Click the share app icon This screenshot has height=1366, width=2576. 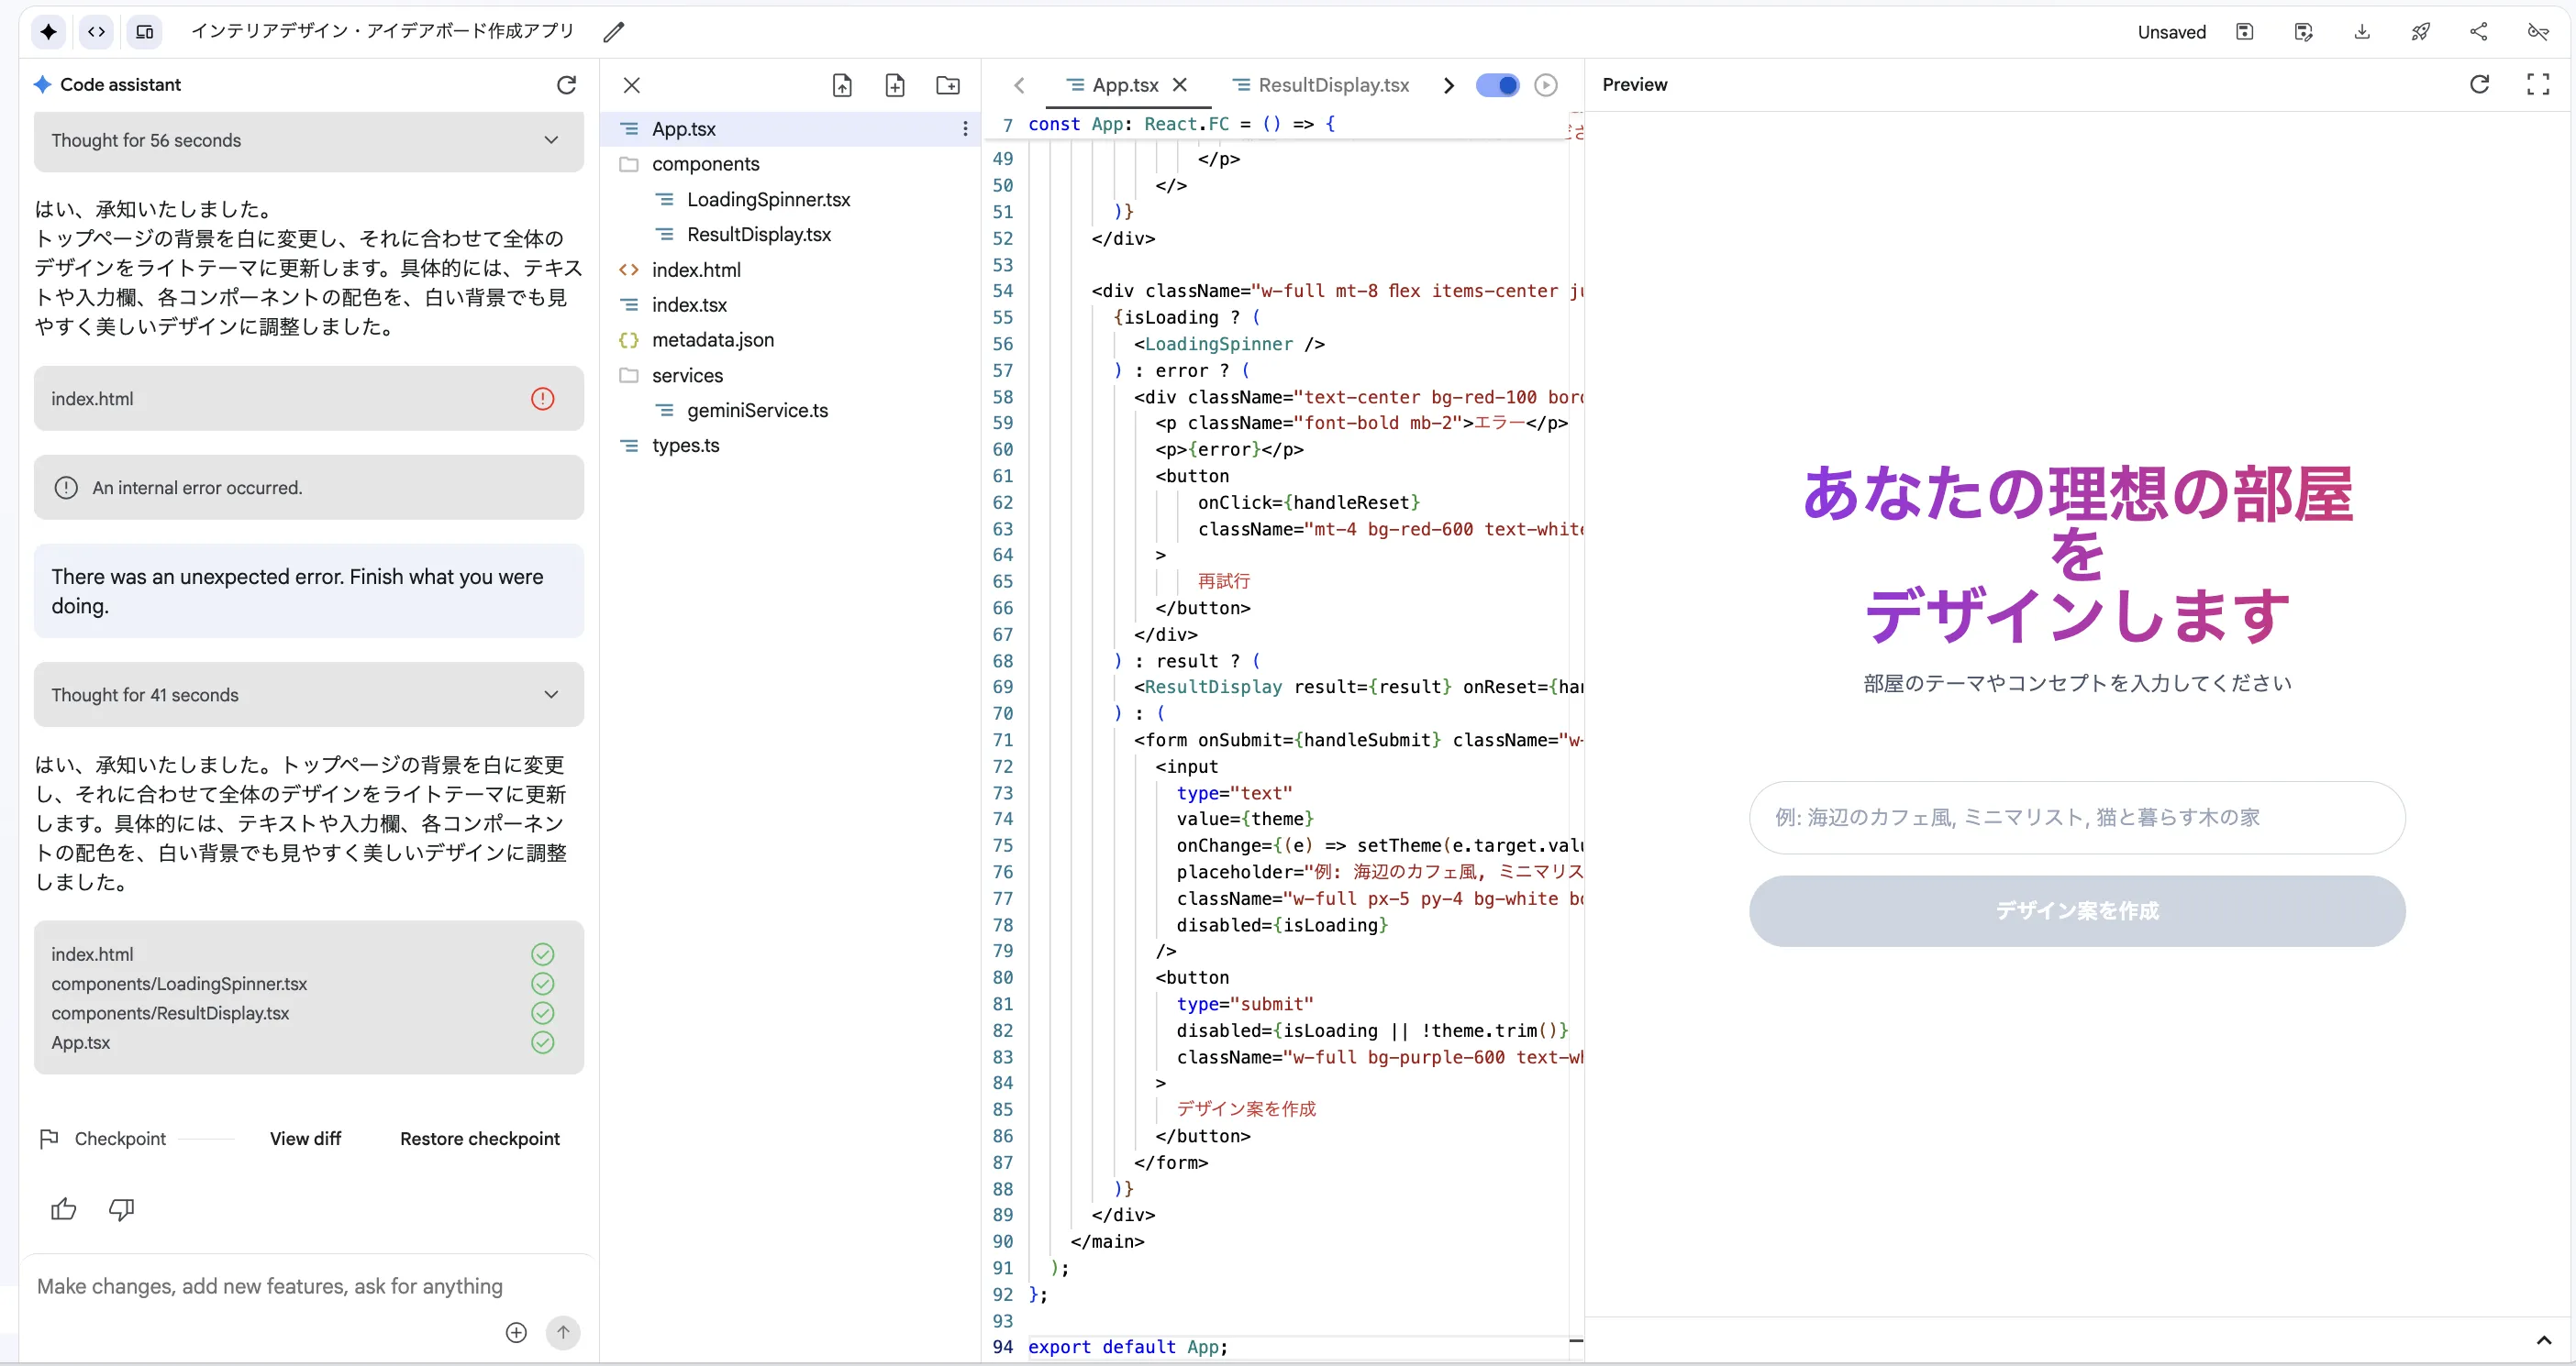(x=2478, y=32)
